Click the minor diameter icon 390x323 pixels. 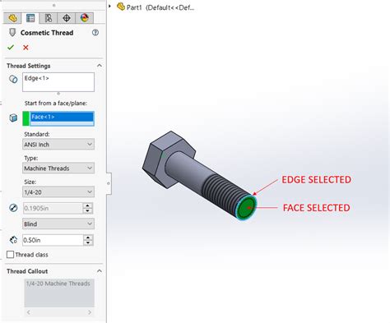tap(13, 208)
